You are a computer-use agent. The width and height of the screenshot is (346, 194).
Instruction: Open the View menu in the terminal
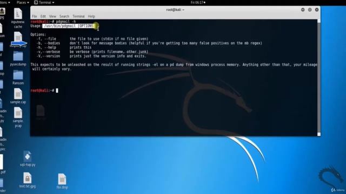(52, 16)
